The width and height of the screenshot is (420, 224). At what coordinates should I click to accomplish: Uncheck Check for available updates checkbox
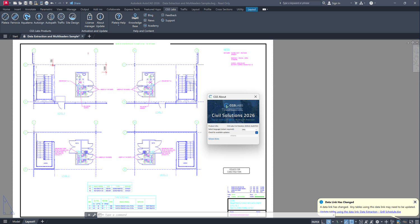256,132
